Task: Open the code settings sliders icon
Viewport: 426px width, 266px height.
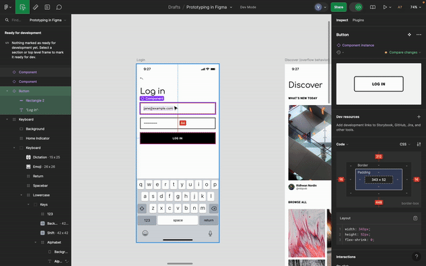Action: point(419,144)
